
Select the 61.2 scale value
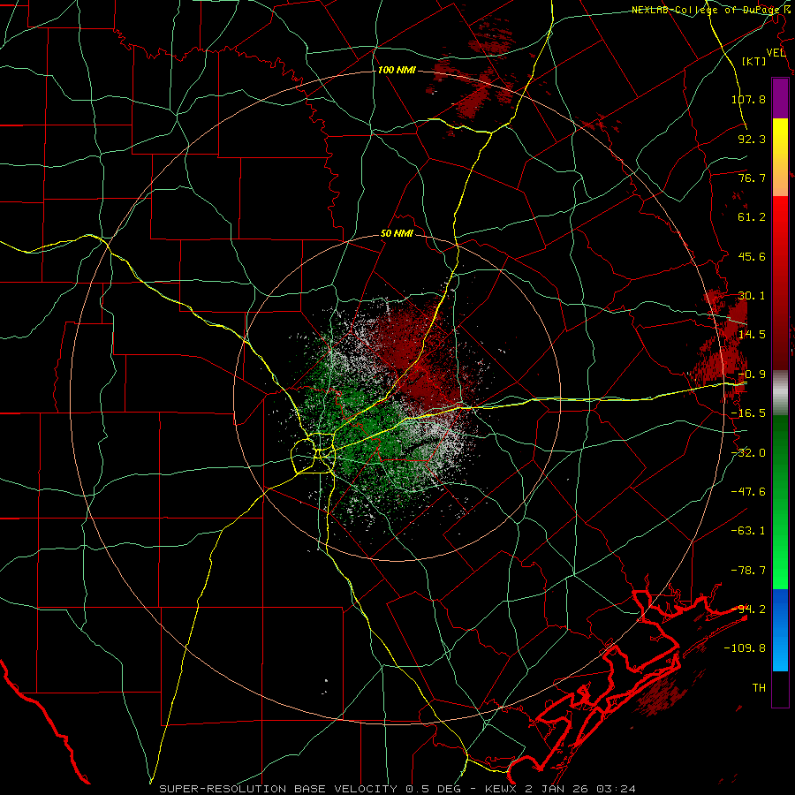[752, 217]
